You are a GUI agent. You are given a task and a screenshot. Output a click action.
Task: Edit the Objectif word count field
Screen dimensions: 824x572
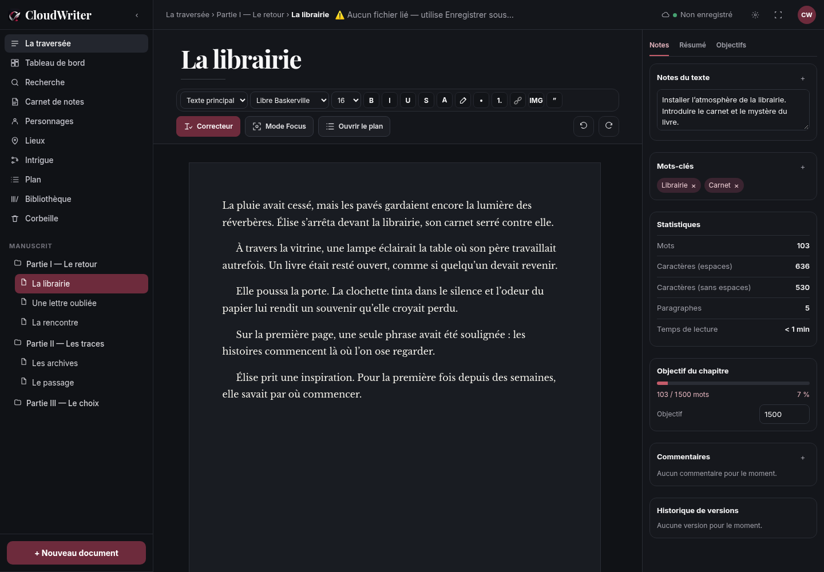coord(784,415)
